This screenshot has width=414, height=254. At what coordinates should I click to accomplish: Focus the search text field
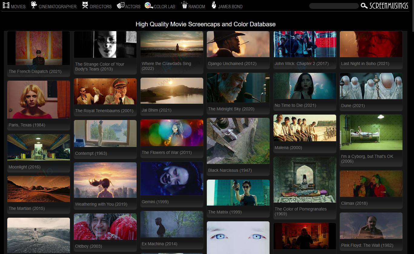pyautogui.click(x=333, y=6)
